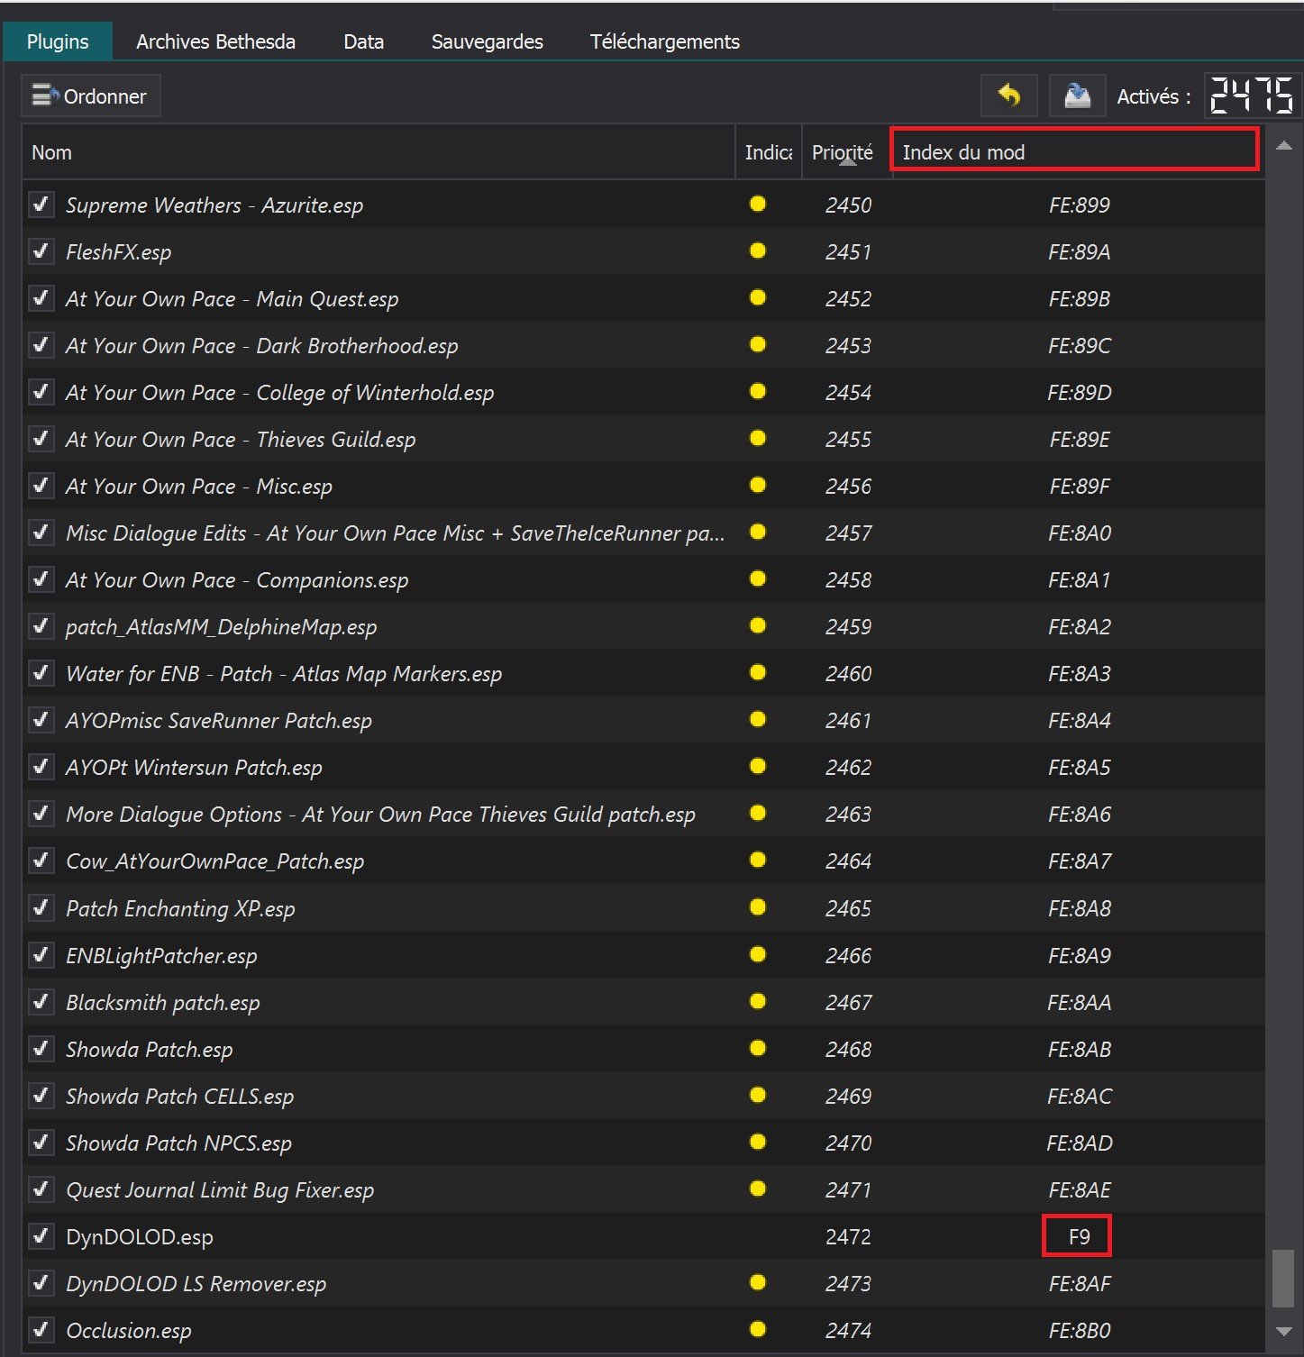Image resolution: width=1304 pixels, height=1357 pixels.
Task: Click the yellow undo arrow icon
Action: pyautogui.click(x=1009, y=96)
